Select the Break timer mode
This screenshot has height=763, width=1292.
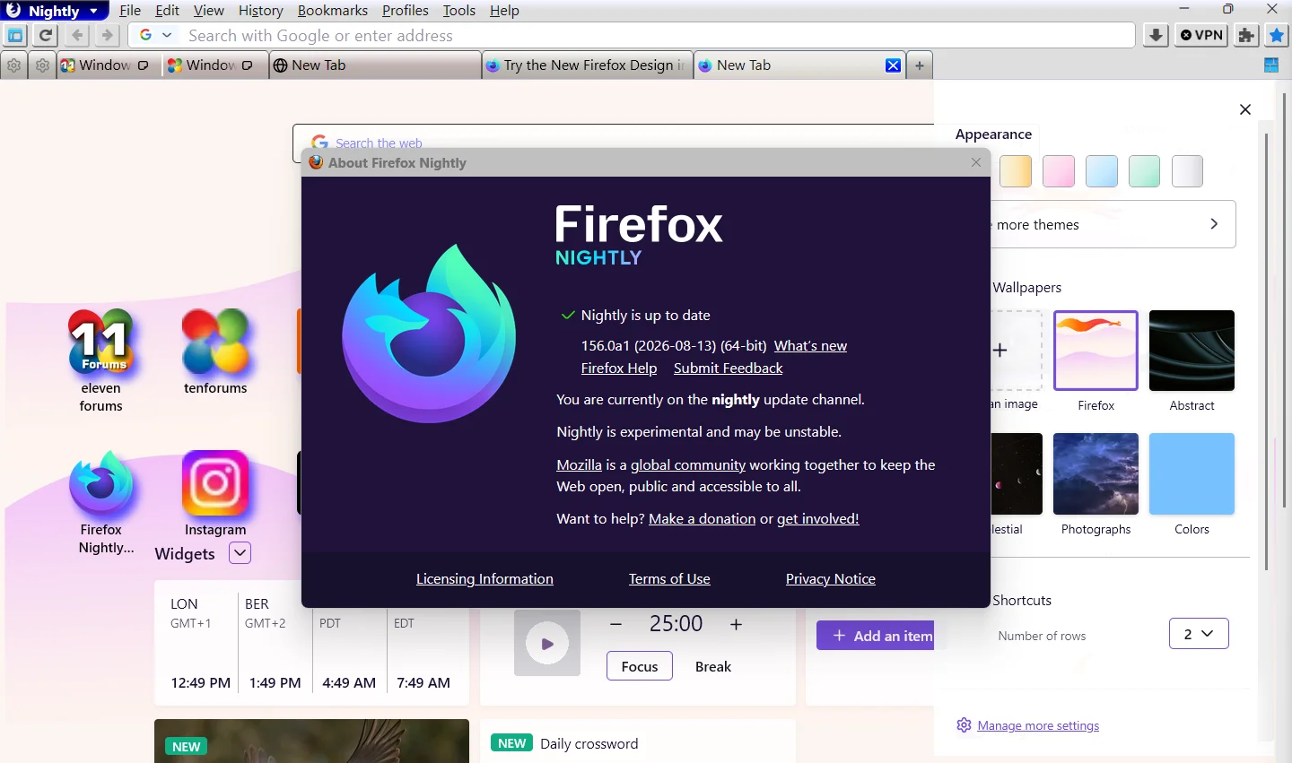pos(713,666)
